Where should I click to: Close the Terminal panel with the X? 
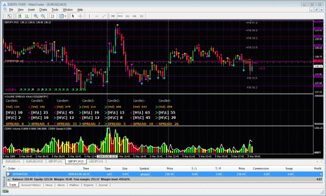4,166
